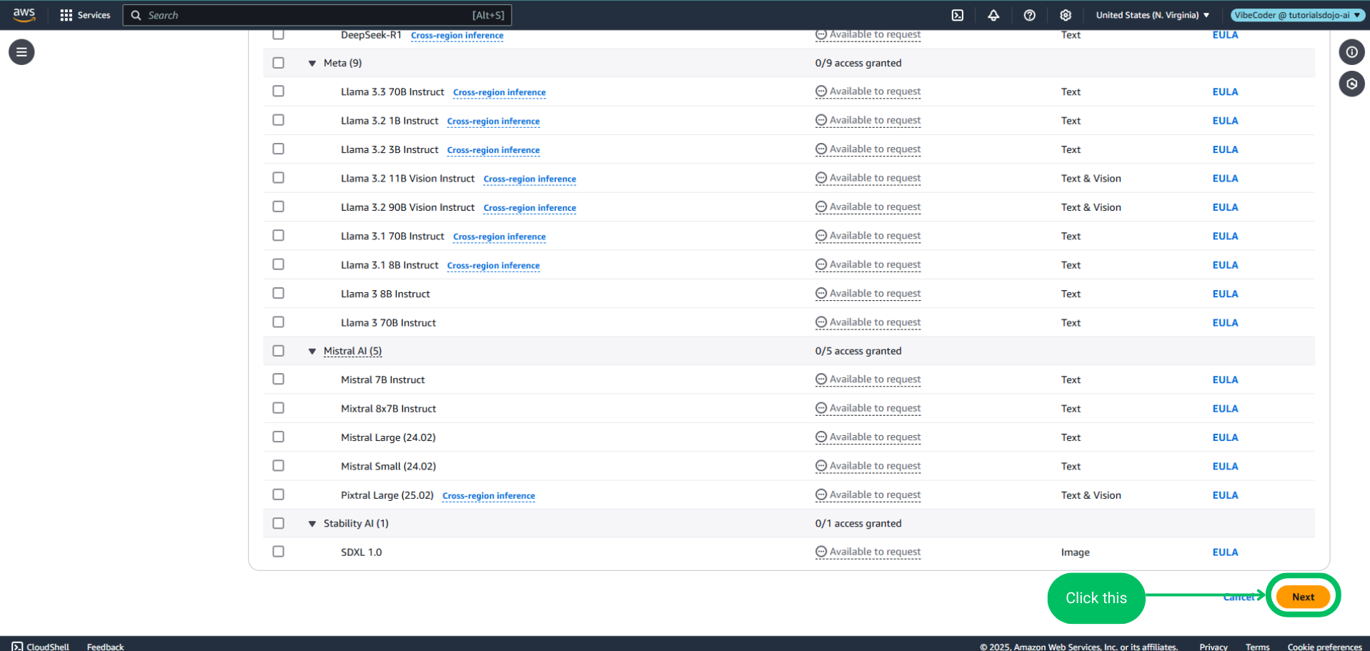Open the EULA link for Pixtral Large
This screenshot has width=1370, height=651.
[x=1225, y=495]
